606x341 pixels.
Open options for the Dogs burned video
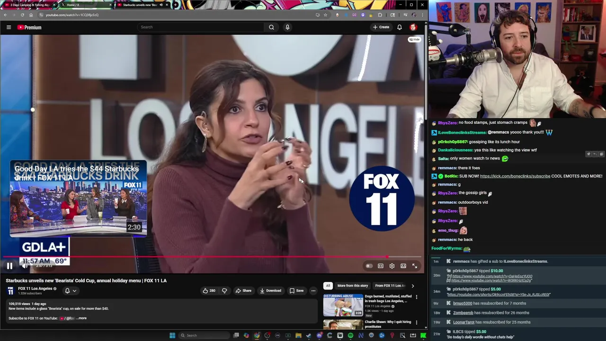pos(417,297)
